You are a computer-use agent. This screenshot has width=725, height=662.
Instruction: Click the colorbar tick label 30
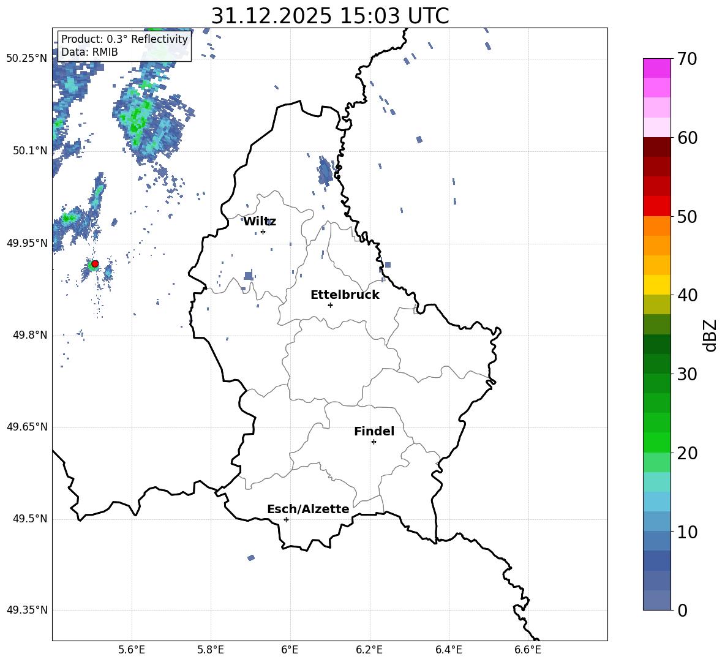[x=687, y=374]
